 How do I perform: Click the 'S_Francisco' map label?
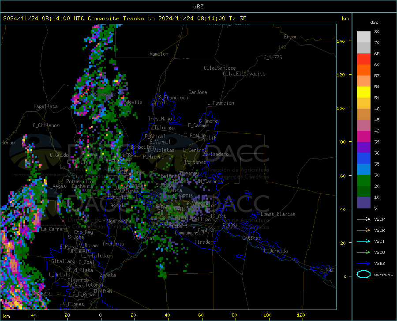click(173, 98)
